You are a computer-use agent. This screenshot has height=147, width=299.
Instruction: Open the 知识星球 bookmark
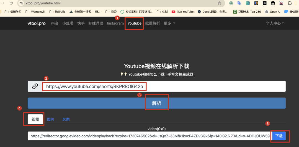pos(136,12)
